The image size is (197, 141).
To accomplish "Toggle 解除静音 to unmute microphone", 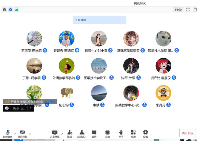I will 8,133.
